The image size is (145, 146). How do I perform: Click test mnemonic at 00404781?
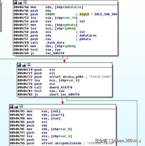pyautogui.click(x=38, y=91)
